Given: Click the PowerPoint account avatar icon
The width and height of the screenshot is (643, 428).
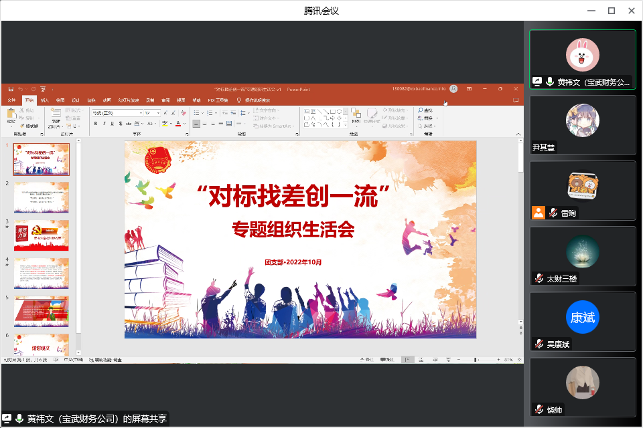Looking at the screenshot, I should pos(453,88).
